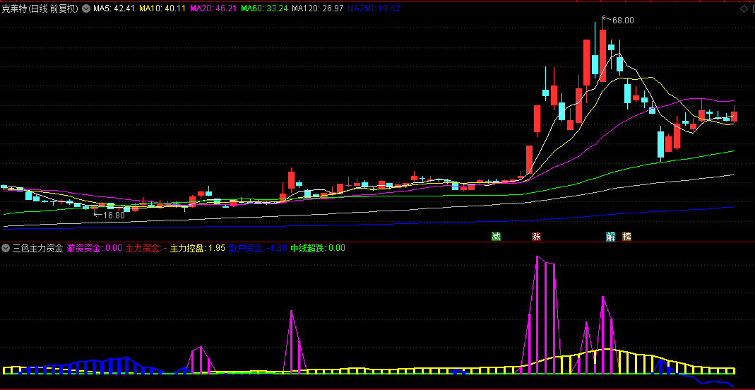Select the MA60: 33.24 label
This screenshot has height=390, width=755.
point(264,8)
